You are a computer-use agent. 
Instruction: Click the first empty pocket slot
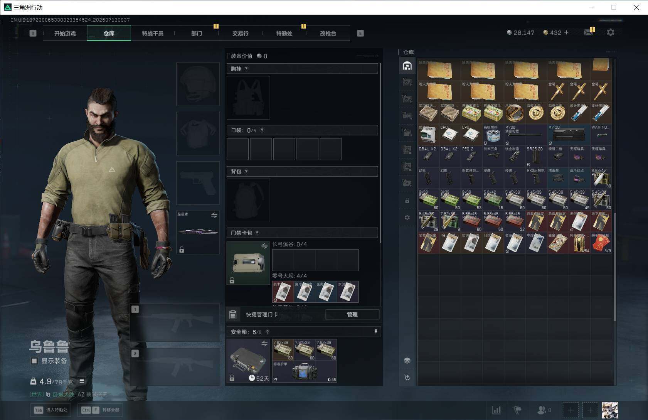(x=237, y=149)
